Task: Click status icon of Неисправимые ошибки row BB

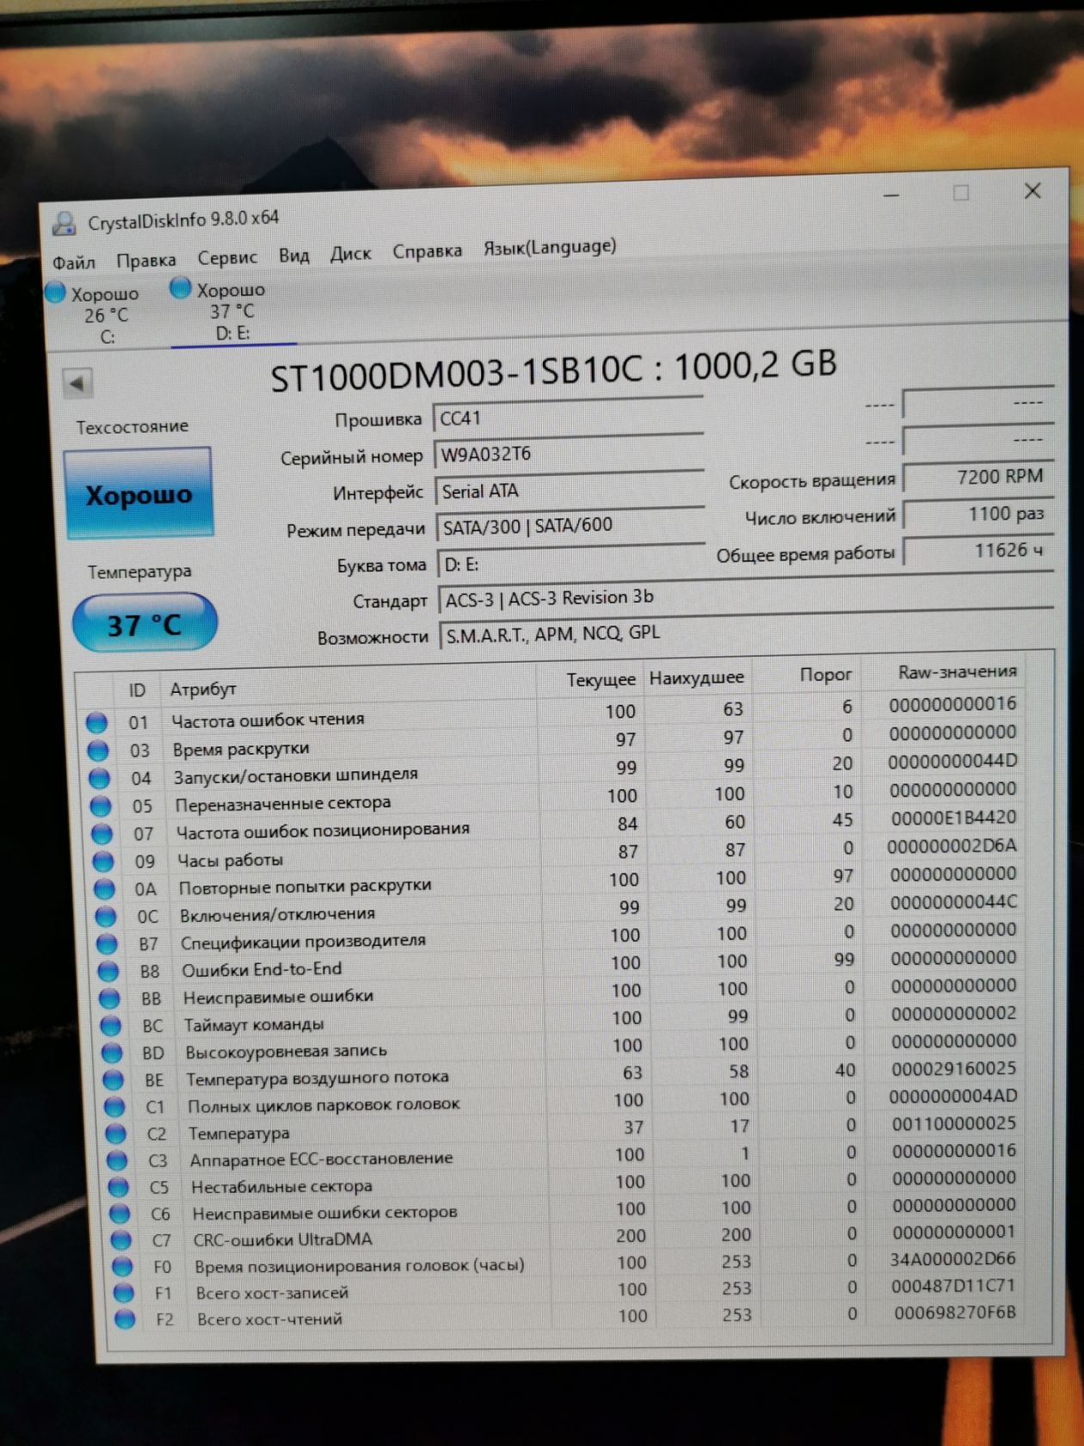Action: pyautogui.click(x=109, y=998)
